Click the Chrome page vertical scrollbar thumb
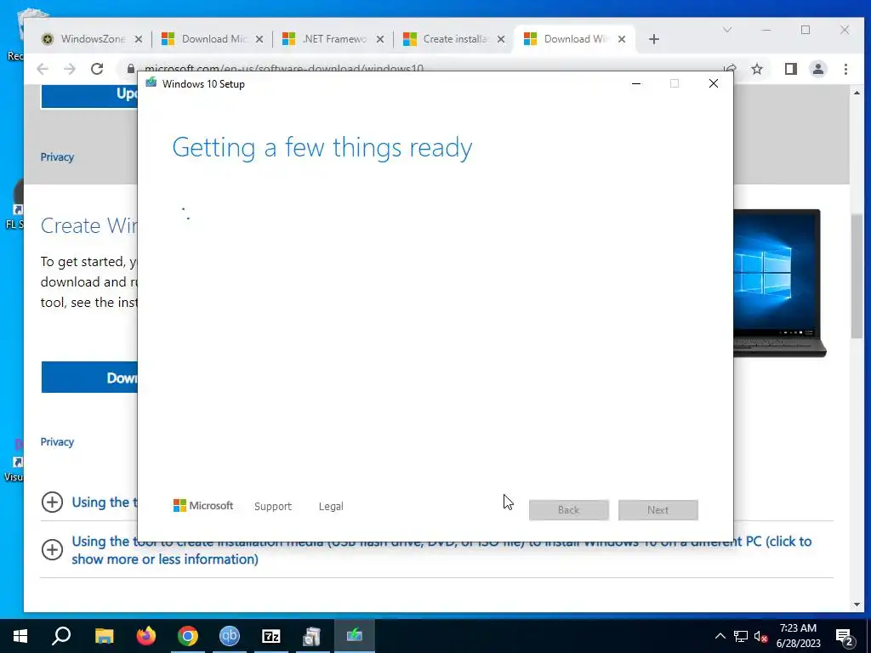 point(856,276)
